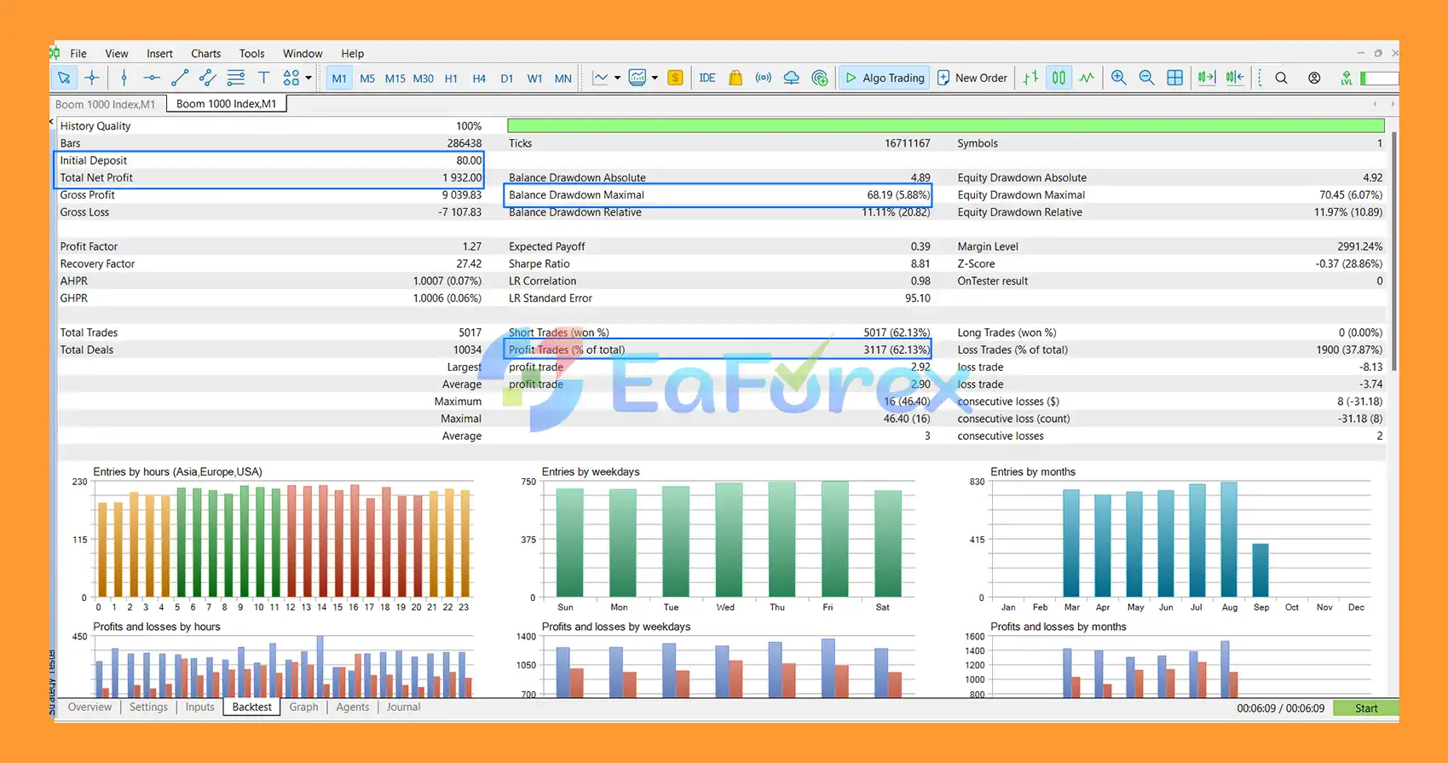Click the indicators list icon
1448x763 pixels.
point(637,78)
